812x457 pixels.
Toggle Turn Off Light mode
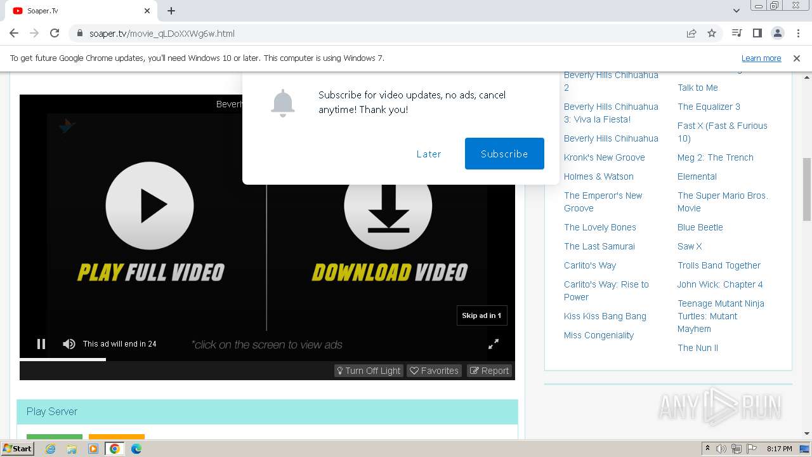(369, 371)
